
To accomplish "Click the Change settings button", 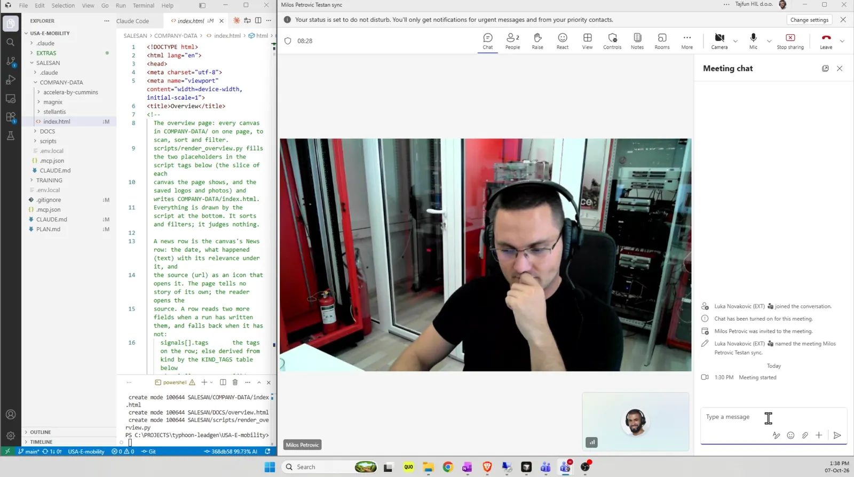I will [x=809, y=20].
